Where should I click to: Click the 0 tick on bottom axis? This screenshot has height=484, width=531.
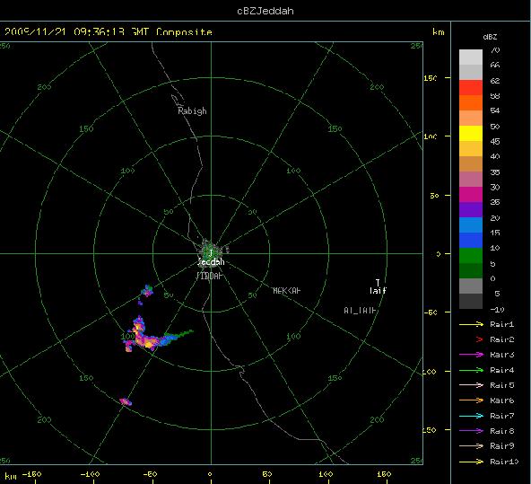(210, 474)
